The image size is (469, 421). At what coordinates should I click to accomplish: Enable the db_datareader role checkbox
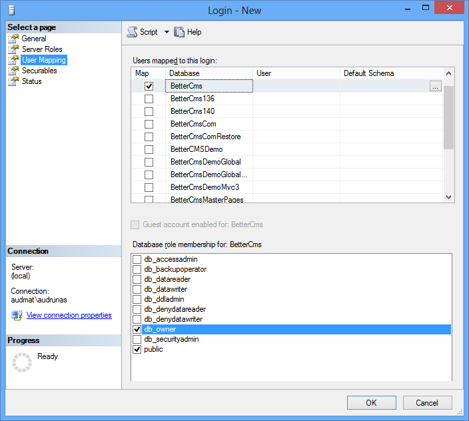137,279
